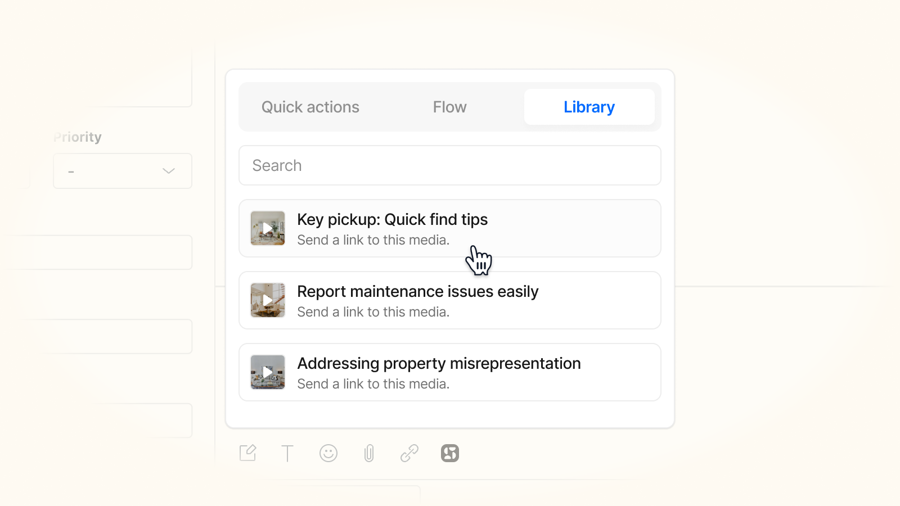This screenshot has width=900, height=506.
Task: Click the compose note edit icon
Action: click(x=248, y=453)
